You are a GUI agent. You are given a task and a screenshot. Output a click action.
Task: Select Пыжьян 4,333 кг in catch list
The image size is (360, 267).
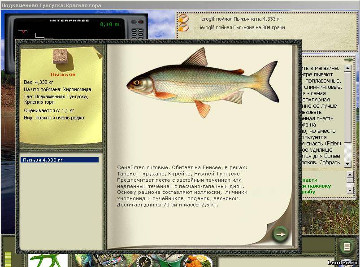60,160
